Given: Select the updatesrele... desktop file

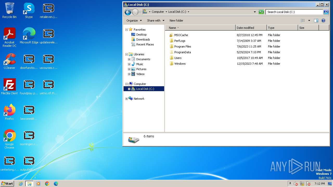Looking at the screenshot, I should [x=48, y=36].
